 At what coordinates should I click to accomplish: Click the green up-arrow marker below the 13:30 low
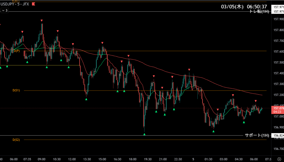86,99
